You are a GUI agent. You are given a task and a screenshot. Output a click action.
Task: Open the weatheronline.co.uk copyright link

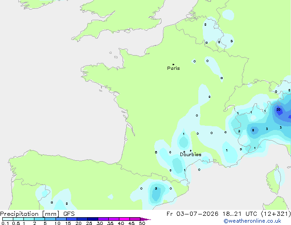click(x=252, y=221)
